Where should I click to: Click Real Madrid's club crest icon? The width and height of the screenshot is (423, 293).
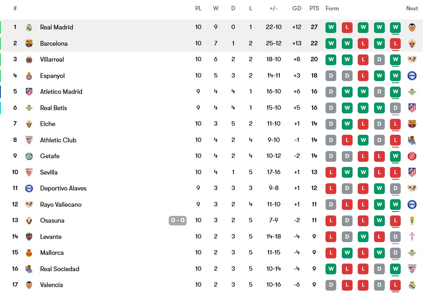(x=29, y=27)
